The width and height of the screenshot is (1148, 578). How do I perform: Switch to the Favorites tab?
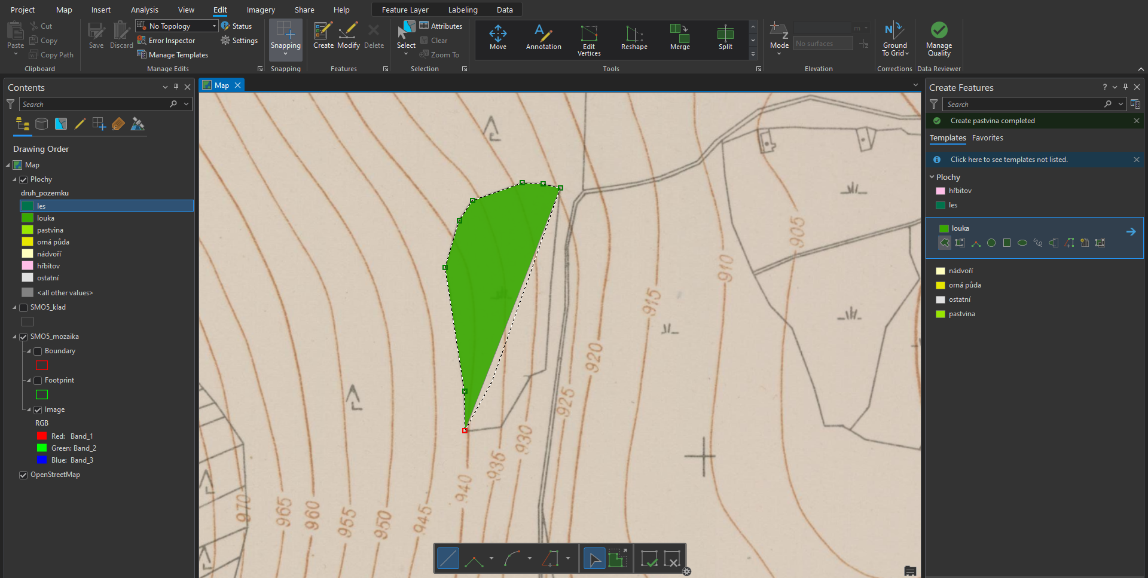pos(987,138)
